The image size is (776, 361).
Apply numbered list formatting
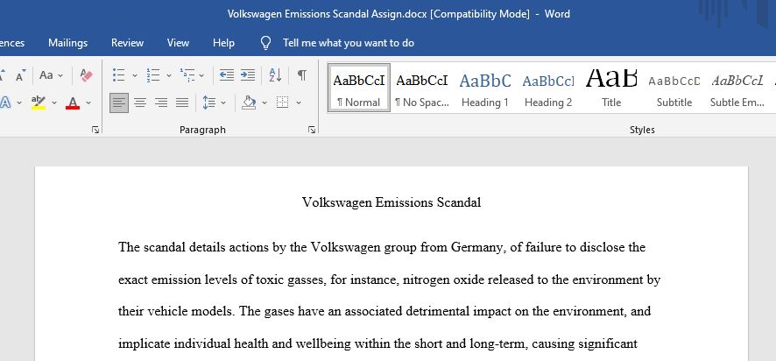153,75
